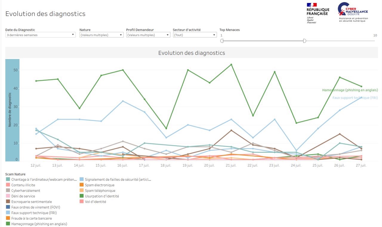Open the Date du Diagnostic dropdown
The width and height of the screenshot is (382, 227).
(x=40, y=35)
